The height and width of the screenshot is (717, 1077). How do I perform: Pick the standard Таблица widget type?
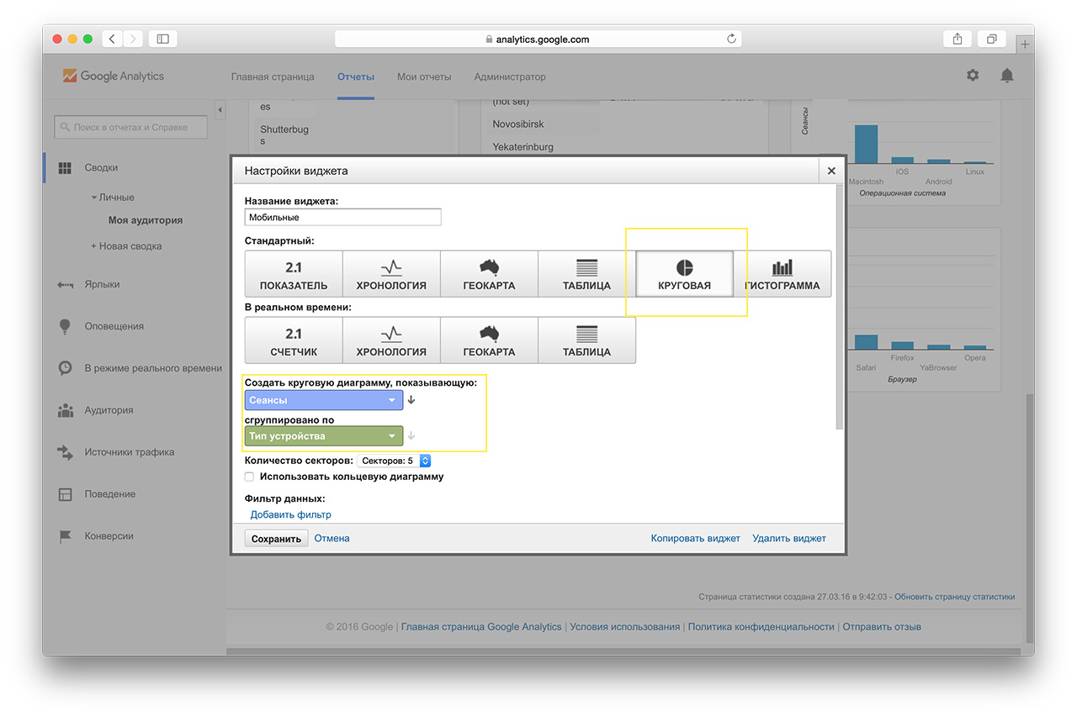[586, 274]
